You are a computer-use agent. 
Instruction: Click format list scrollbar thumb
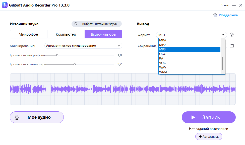click(x=222, y=63)
